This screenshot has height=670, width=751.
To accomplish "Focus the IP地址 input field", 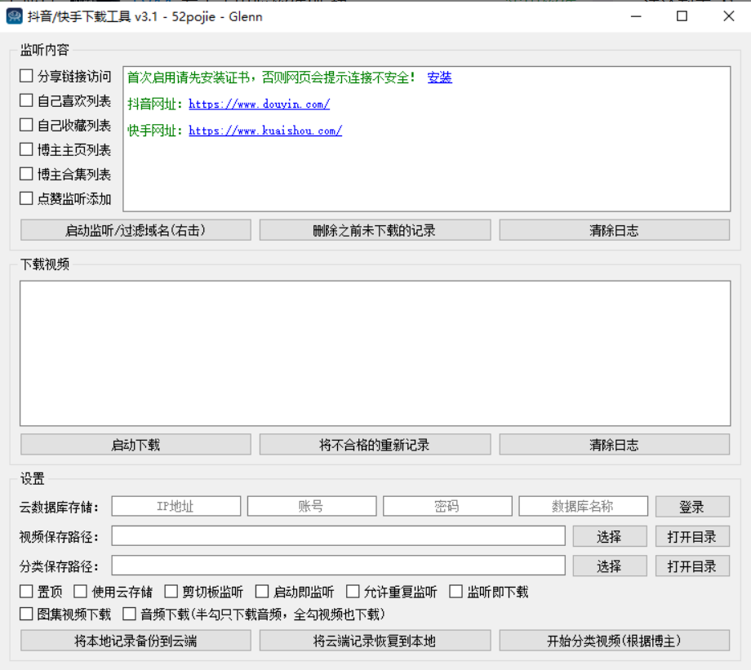I will tap(176, 506).
